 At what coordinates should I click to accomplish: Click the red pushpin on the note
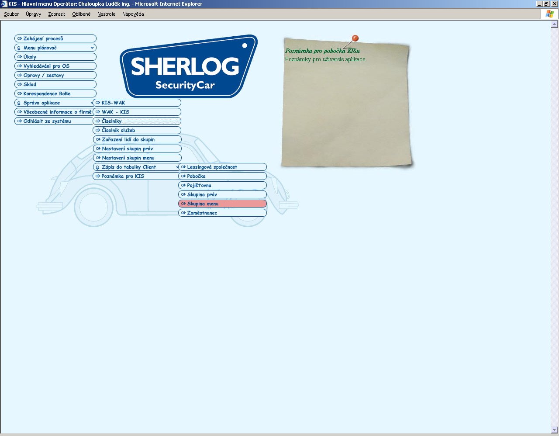click(355, 38)
